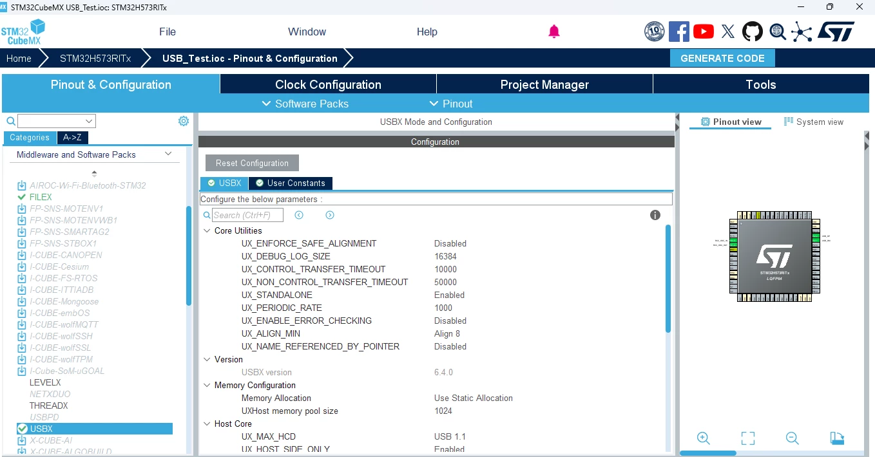Click the STM32CubeMX logo
The image size is (875, 457).
click(23, 32)
